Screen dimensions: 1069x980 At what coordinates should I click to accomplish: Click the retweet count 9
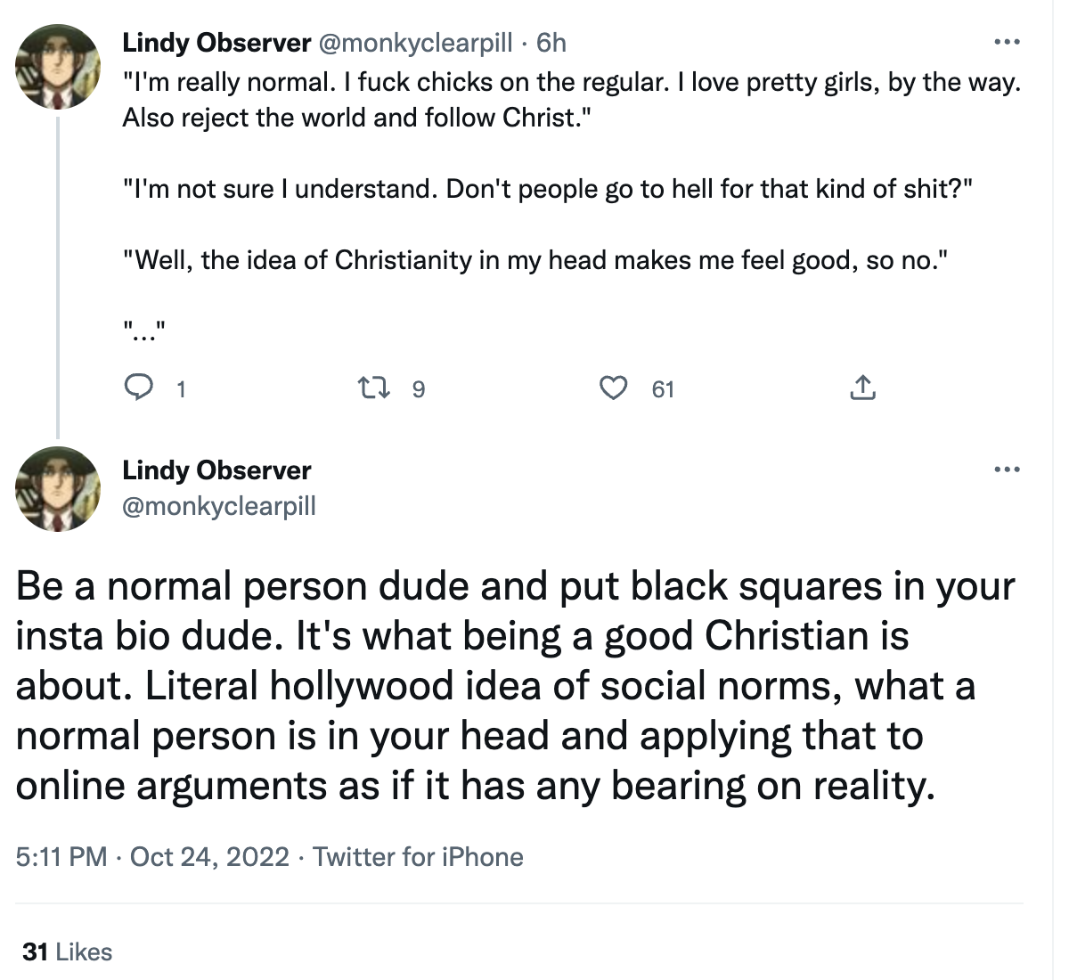pyautogui.click(x=419, y=389)
